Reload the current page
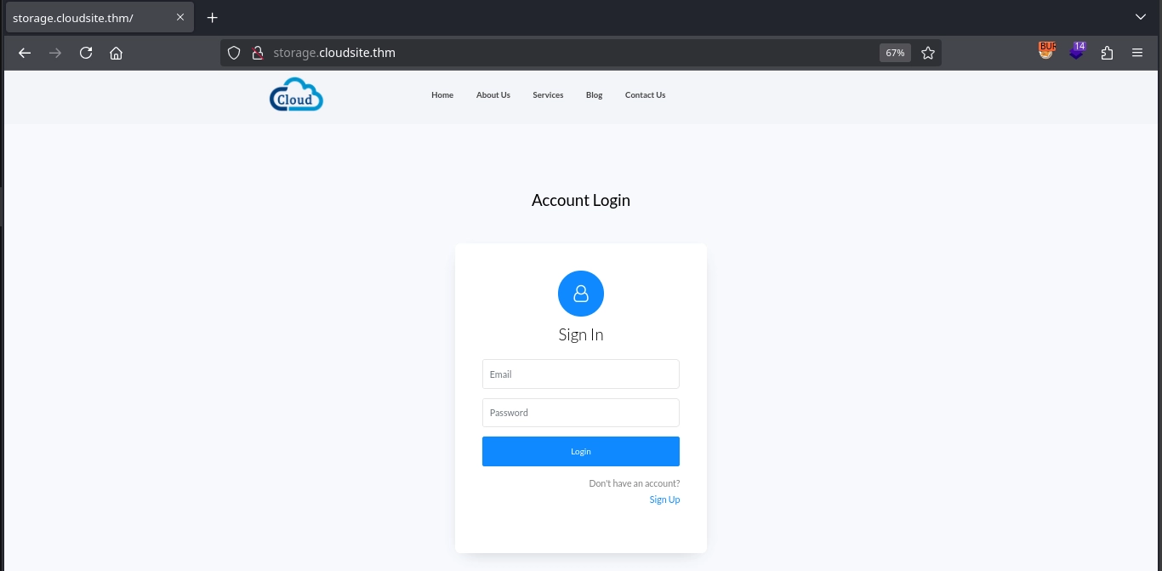Screen dimensions: 1162x571 pyautogui.click(x=86, y=53)
